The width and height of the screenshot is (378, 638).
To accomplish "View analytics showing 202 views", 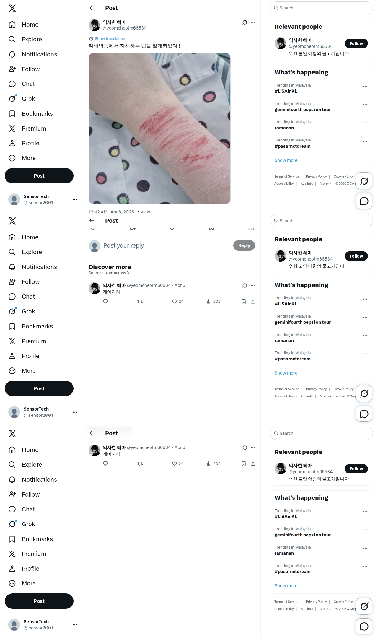I will pos(214,302).
